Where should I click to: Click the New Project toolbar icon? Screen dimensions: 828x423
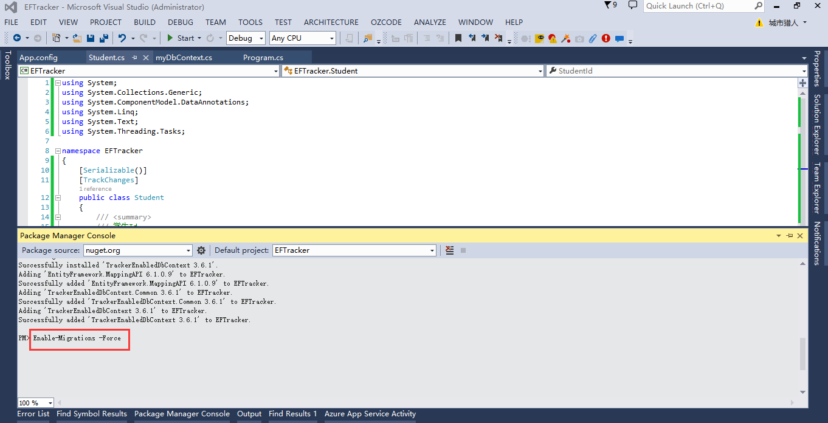(57, 38)
